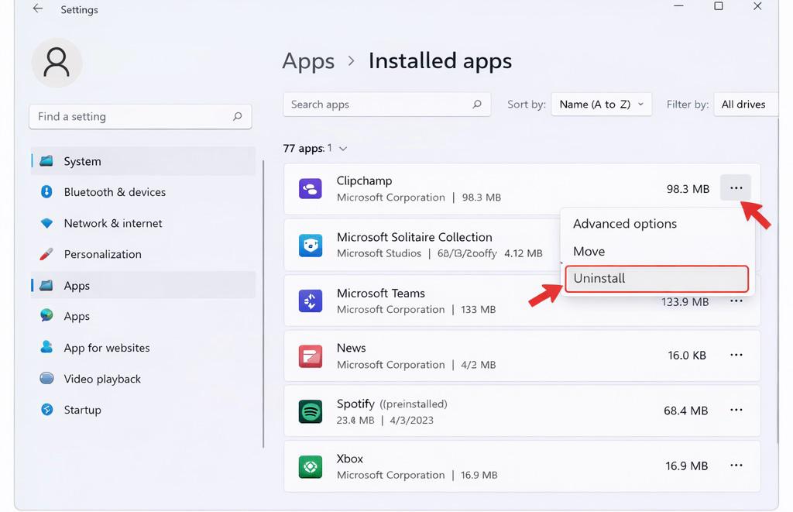This screenshot has height=512, width=793.
Task: Select the user profile avatar
Action: 56,63
